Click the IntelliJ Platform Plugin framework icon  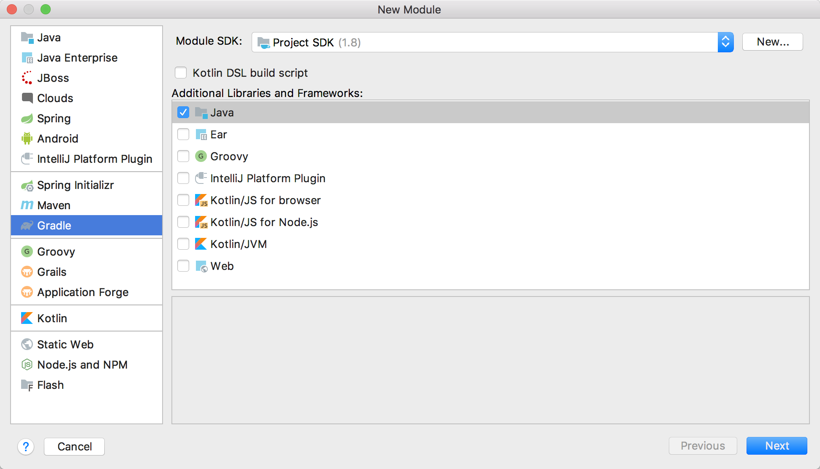coord(201,178)
